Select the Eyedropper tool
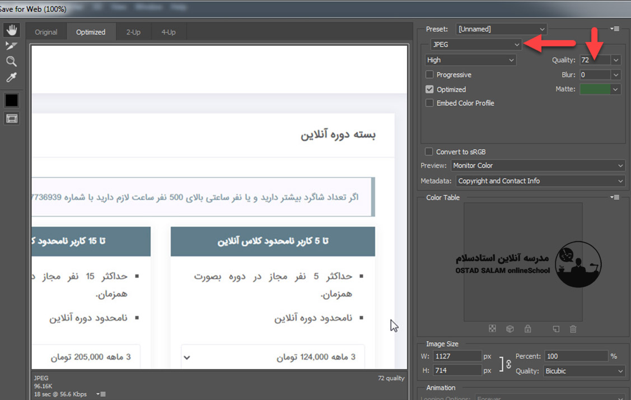Screen dimensions: 631x400 [x=11, y=77]
